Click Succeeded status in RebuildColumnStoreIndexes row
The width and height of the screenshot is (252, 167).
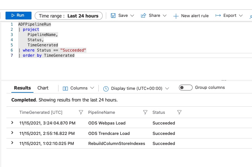(x=164, y=143)
